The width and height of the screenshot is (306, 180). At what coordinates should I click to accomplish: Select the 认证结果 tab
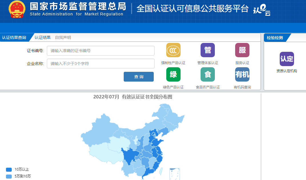43,37
